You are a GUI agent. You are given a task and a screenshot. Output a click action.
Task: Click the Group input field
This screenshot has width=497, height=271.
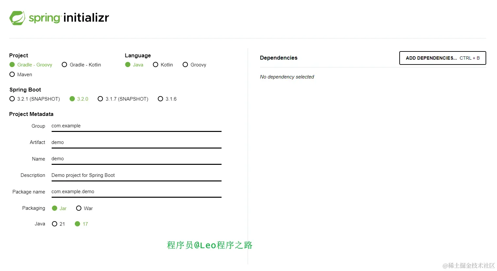[137, 126]
